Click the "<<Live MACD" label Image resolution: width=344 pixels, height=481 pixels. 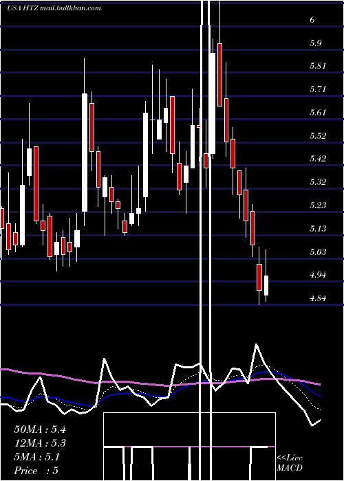coord(290,462)
